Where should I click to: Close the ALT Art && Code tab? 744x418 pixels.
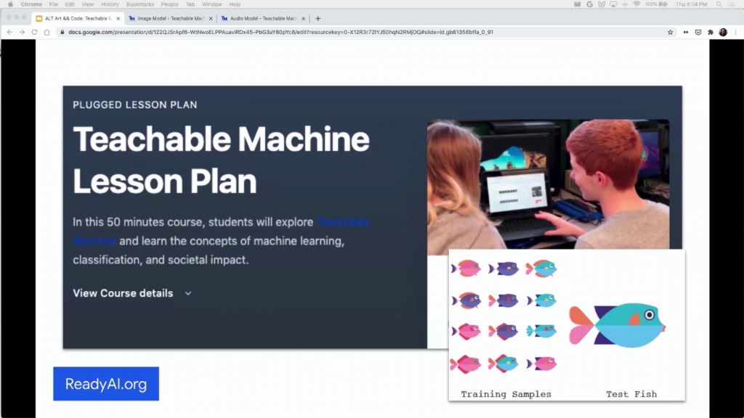[118, 18]
